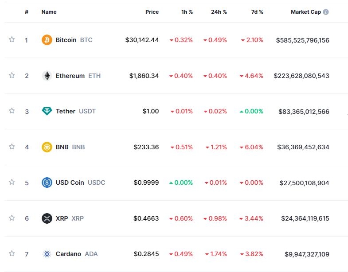The width and height of the screenshot is (348, 272).
Task: Click the Market Cap info icon
Action: point(326,12)
